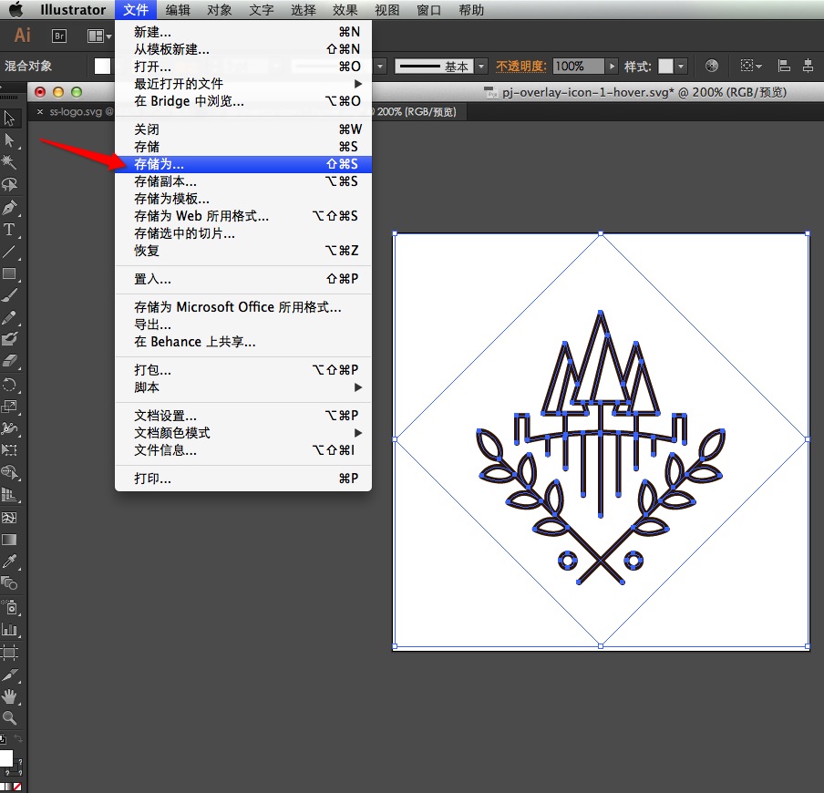
Task: Select the Pen tool in the toolbox
Action: pos(10,207)
